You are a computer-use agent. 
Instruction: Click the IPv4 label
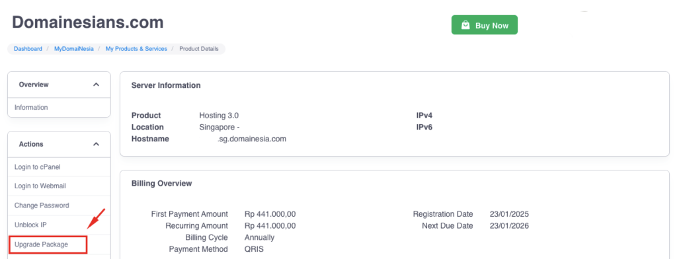(x=424, y=116)
